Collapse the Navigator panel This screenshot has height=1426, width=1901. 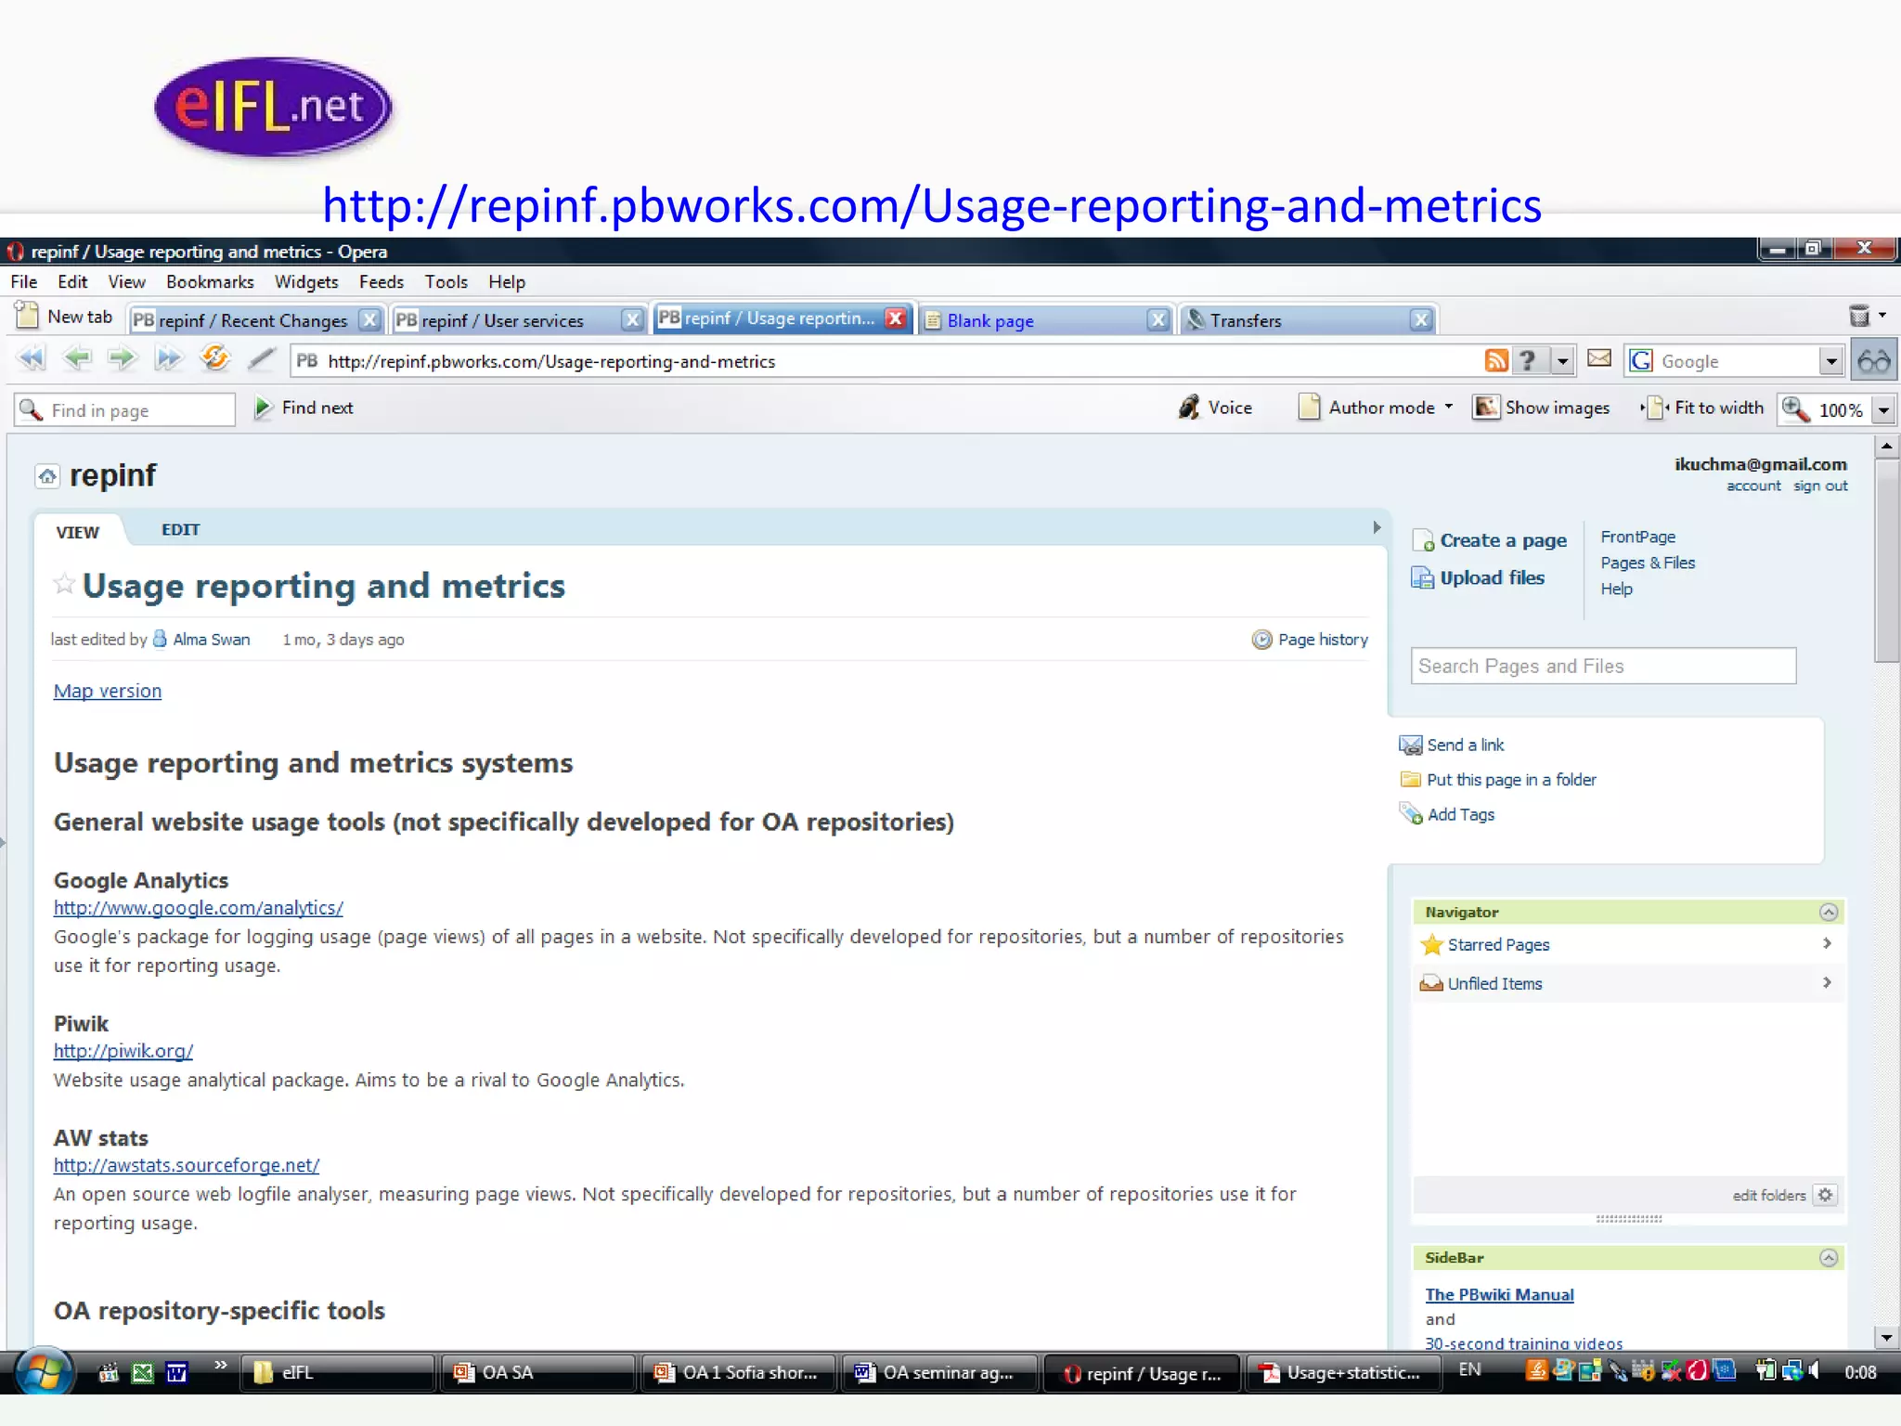point(1829,913)
